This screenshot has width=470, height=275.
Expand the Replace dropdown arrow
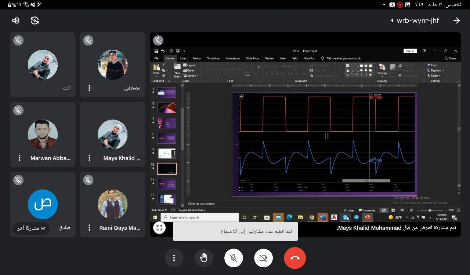coord(444,70)
